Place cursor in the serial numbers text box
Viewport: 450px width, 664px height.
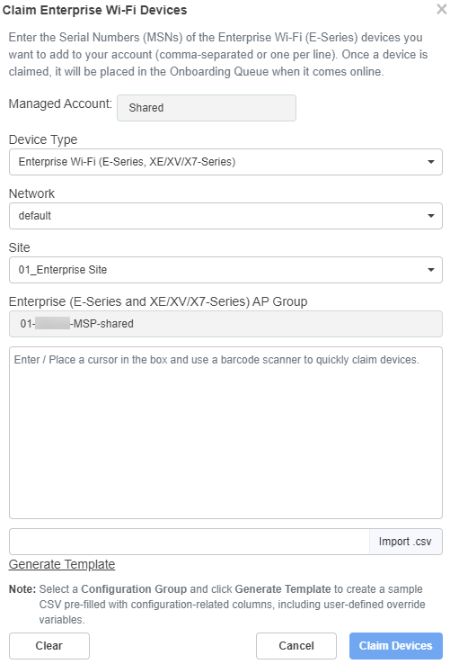coord(225,433)
